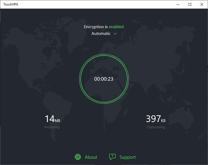Minimize the TouchVPN window

pos(178,4)
